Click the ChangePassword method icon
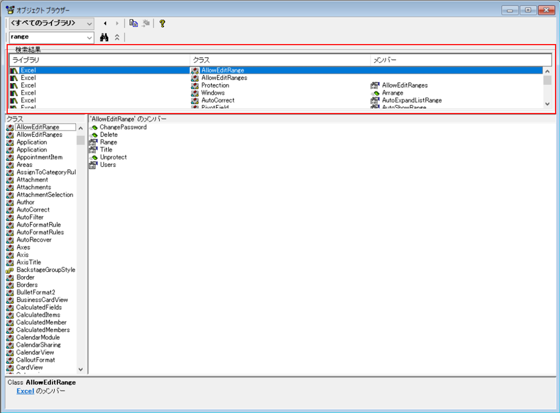560x413 pixels. point(93,127)
